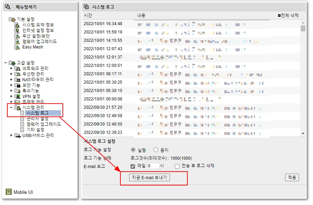The width and height of the screenshot is (313, 205).
Task: Click the 시스템 로그 panel title icon
Action: 86,7
